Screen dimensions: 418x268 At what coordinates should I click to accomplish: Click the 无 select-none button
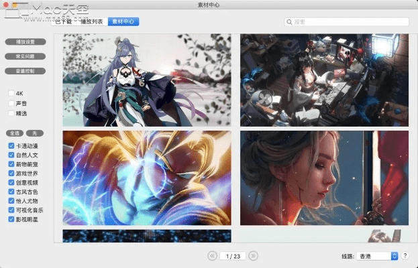point(35,133)
